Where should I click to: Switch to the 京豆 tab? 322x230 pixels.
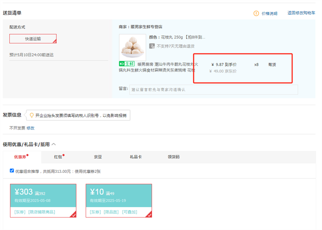click(98, 157)
